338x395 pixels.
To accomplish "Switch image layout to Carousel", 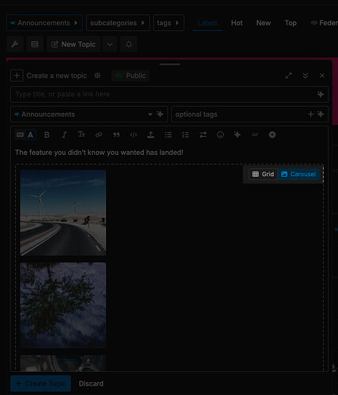I will coord(298,175).
